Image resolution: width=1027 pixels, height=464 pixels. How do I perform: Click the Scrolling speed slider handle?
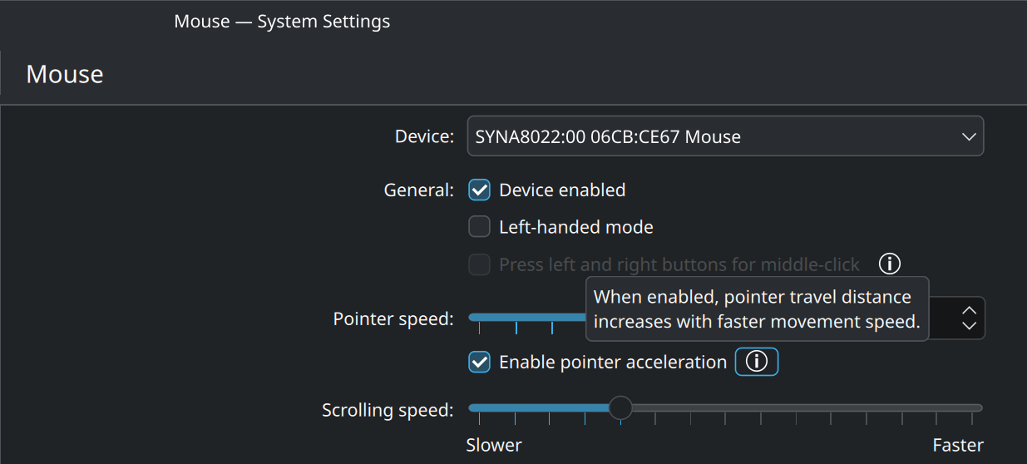pos(620,407)
